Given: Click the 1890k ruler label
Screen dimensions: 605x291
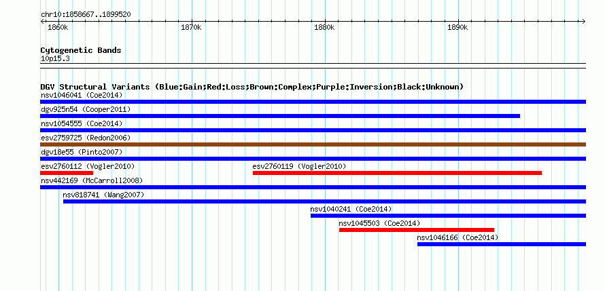Looking at the screenshot, I should tap(457, 27).
